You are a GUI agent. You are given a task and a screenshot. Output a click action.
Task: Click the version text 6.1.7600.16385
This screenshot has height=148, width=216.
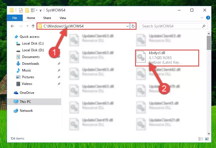click(160, 58)
